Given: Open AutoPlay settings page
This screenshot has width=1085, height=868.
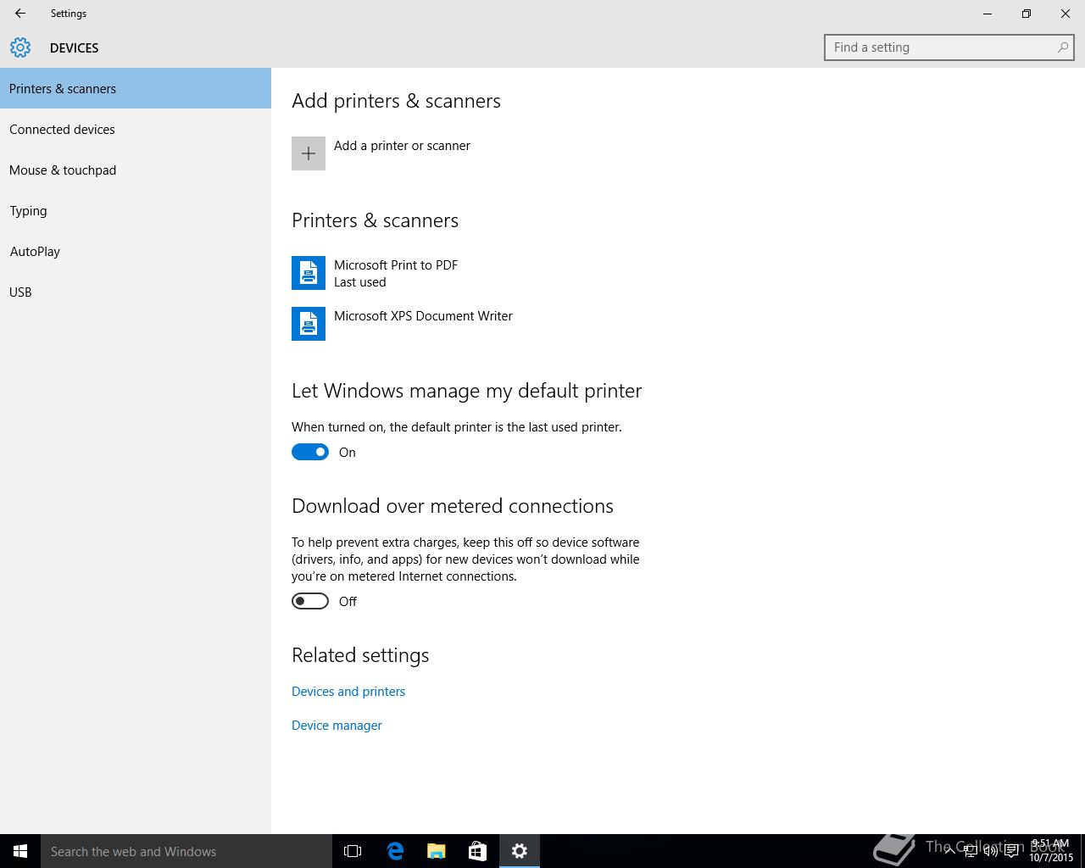Looking at the screenshot, I should (136, 251).
